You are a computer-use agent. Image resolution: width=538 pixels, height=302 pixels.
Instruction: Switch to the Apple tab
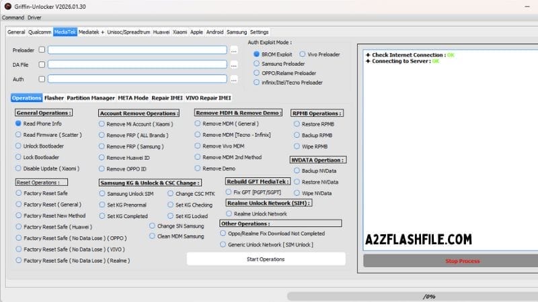point(196,32)
